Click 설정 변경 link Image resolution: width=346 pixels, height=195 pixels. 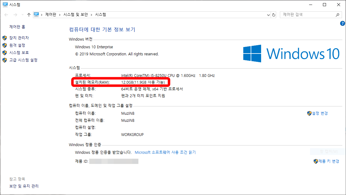320,113
